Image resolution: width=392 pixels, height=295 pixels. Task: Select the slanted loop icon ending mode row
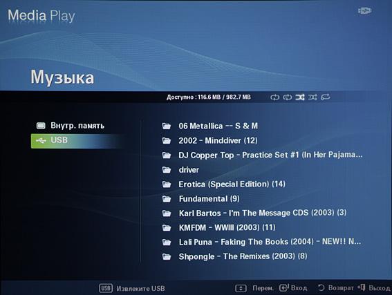click(325, 97)
